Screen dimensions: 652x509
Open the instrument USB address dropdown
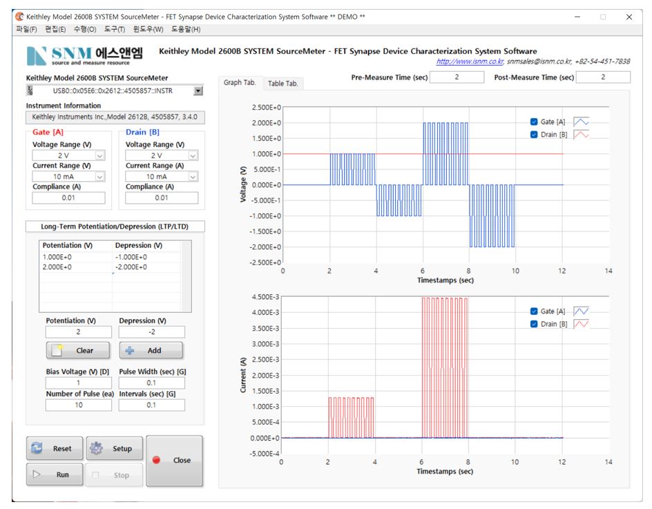[x=198, y=90]
